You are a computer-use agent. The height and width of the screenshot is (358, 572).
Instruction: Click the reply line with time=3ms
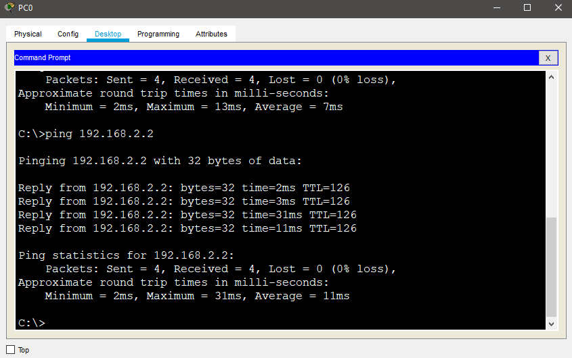tap(184, 201)
